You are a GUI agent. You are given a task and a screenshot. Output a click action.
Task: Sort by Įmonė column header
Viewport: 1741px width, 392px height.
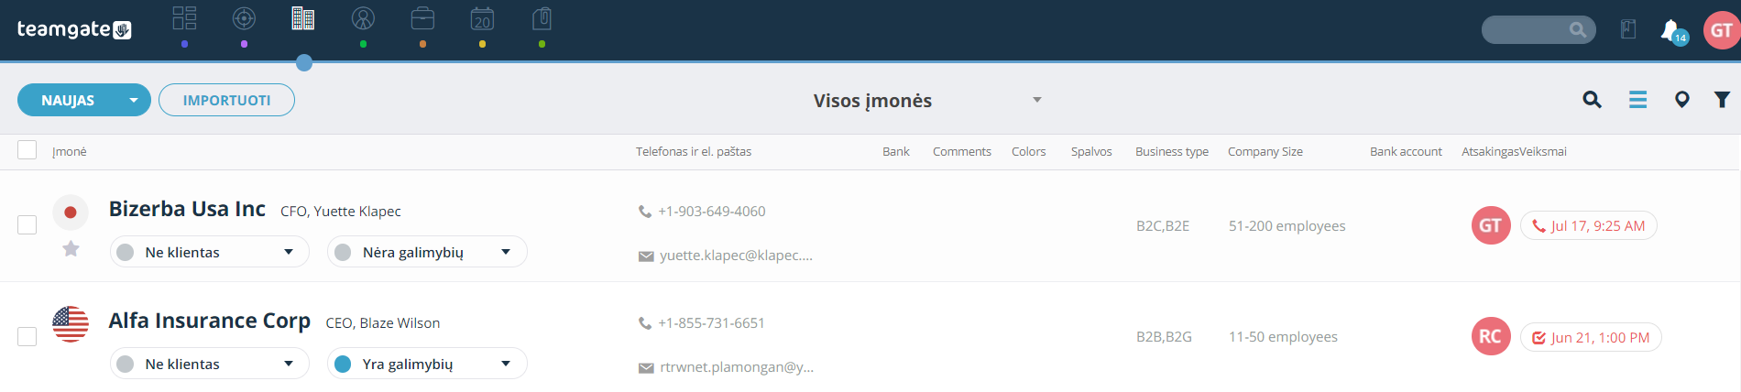[x=70, y=152]
